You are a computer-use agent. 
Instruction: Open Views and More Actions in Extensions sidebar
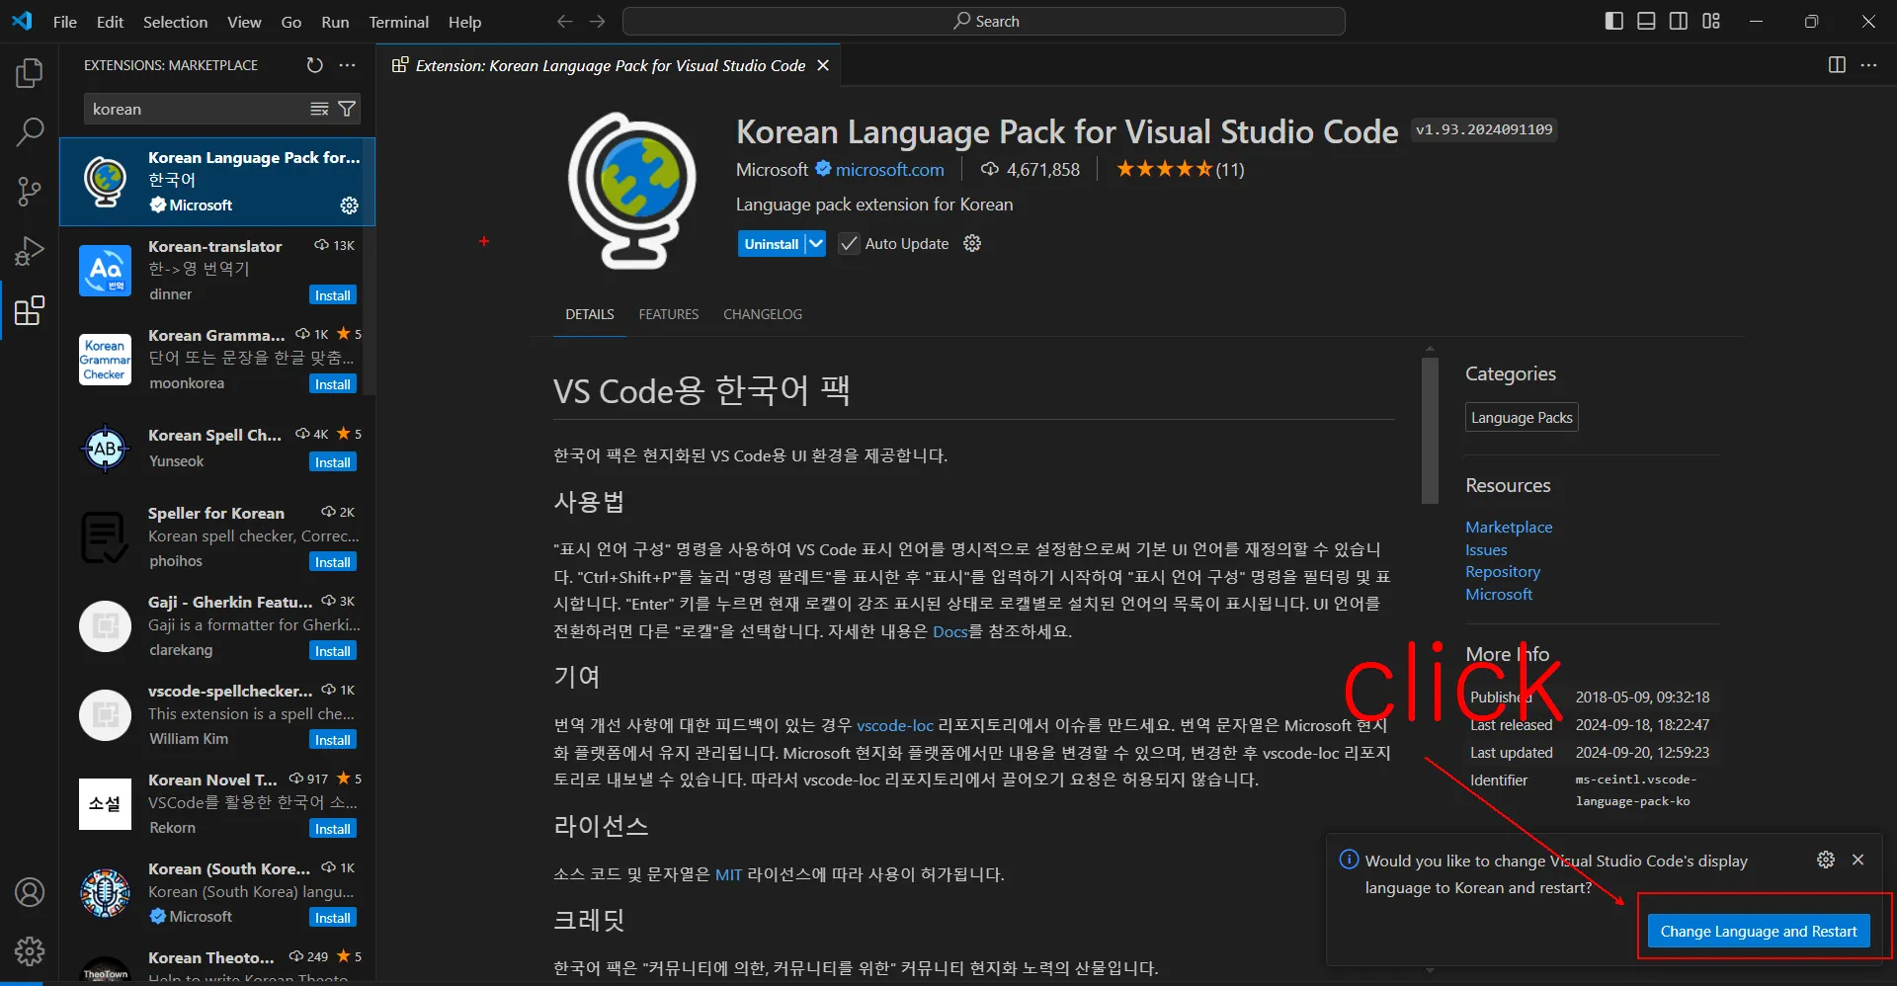tap(347, 65)
